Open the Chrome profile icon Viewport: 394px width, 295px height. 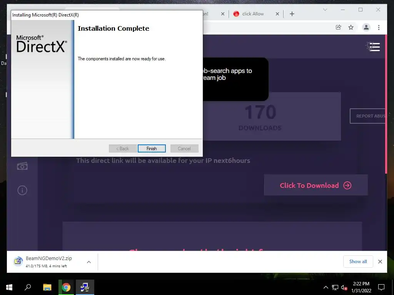[366, 27]
